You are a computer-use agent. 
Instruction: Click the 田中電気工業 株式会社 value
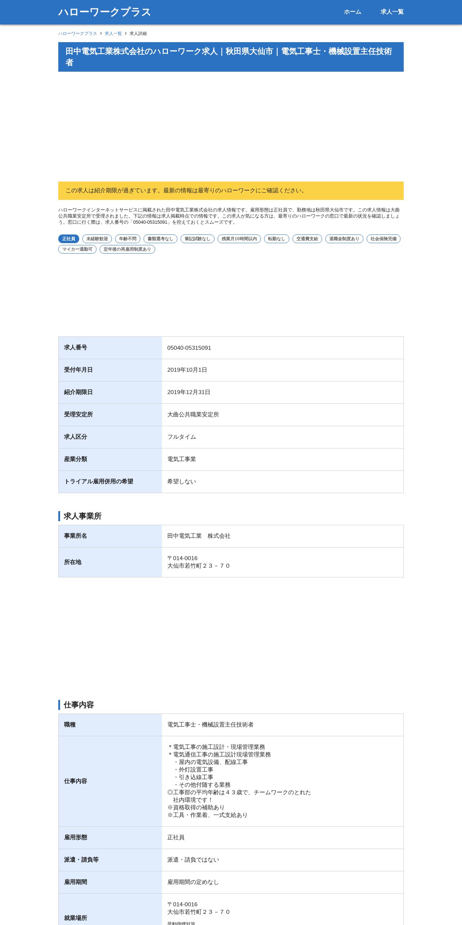pos(199,536)
